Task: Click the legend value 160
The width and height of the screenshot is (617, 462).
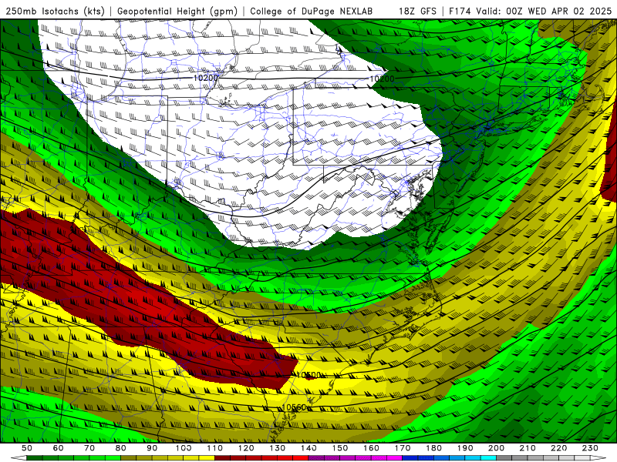Action: 372,448
